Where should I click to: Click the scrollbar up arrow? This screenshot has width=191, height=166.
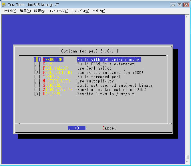[187, 17]
